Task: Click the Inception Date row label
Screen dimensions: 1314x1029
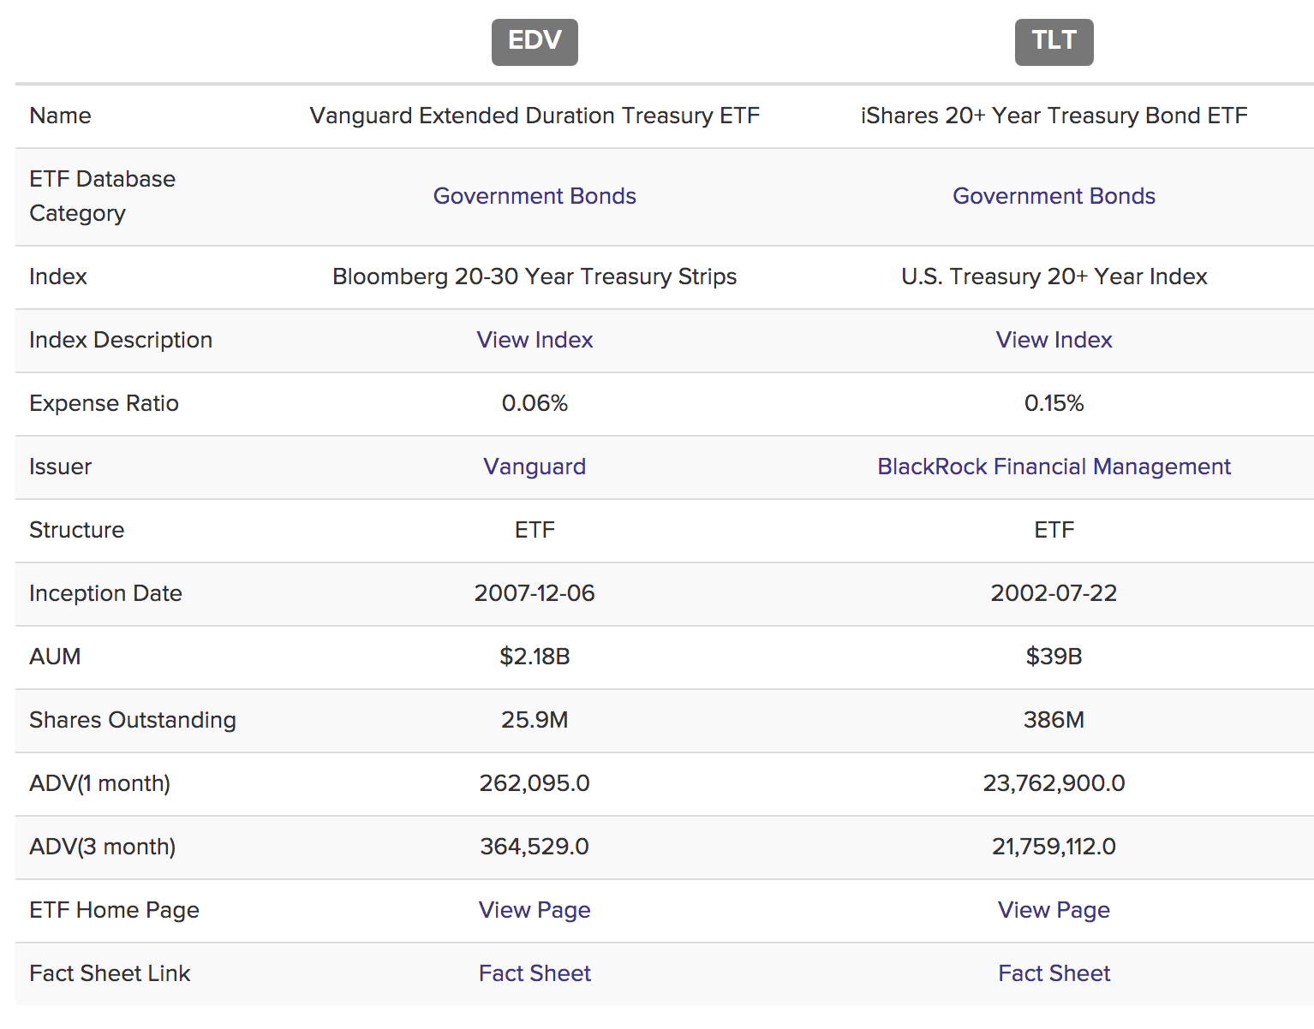Action: (105, 593)
